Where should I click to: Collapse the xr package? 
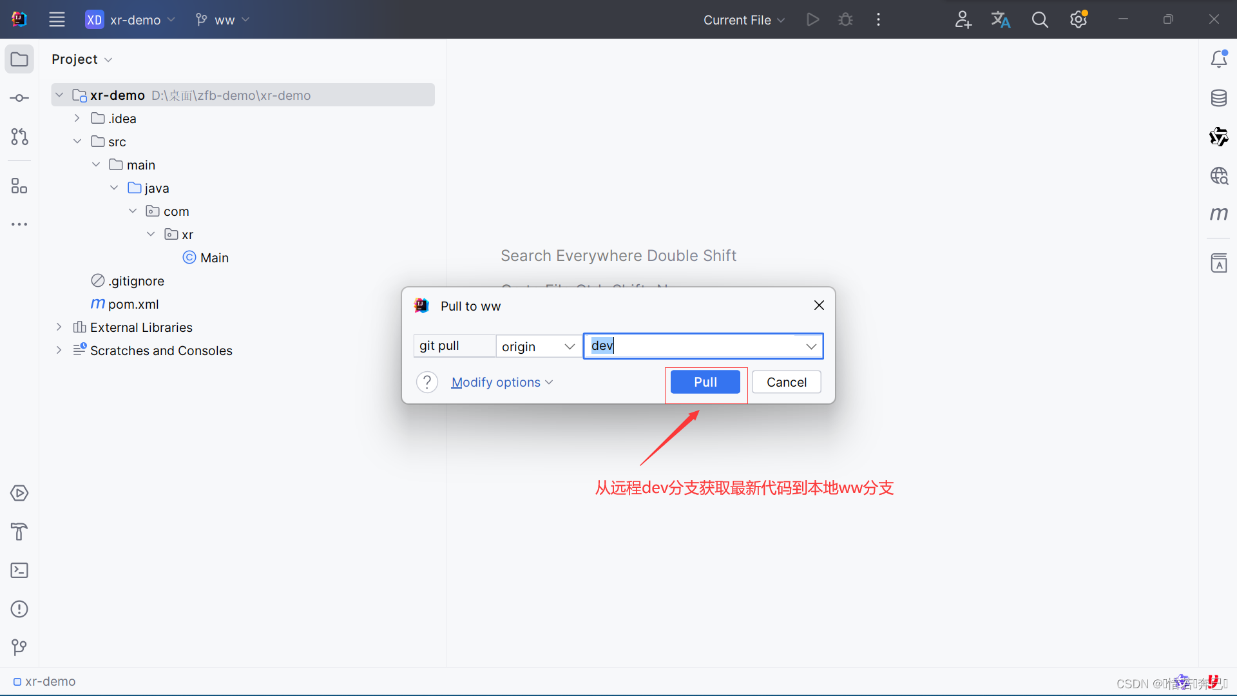pos(151,235)
